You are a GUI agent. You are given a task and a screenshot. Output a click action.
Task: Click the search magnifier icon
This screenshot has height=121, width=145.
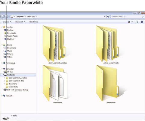point(143,17)
